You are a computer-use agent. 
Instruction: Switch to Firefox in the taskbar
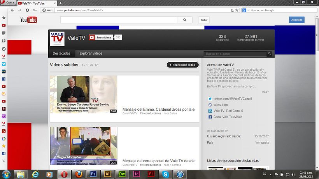(x=79, y=174)
